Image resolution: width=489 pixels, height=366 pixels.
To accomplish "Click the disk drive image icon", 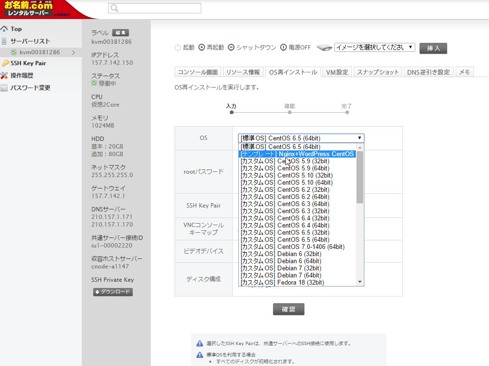I will [x=324, y=48].
